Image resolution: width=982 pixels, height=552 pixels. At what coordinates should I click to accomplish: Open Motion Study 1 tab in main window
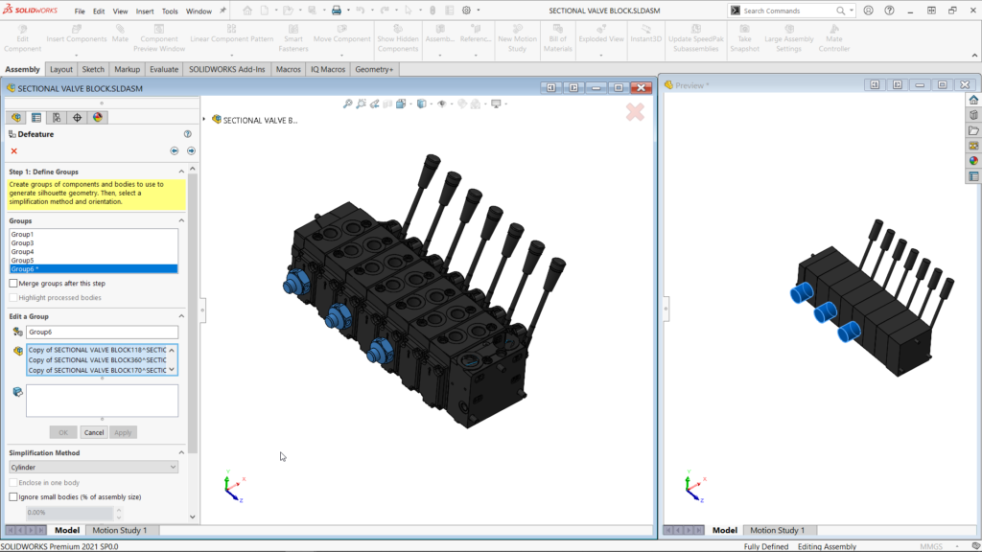click(x=120, y=530)
